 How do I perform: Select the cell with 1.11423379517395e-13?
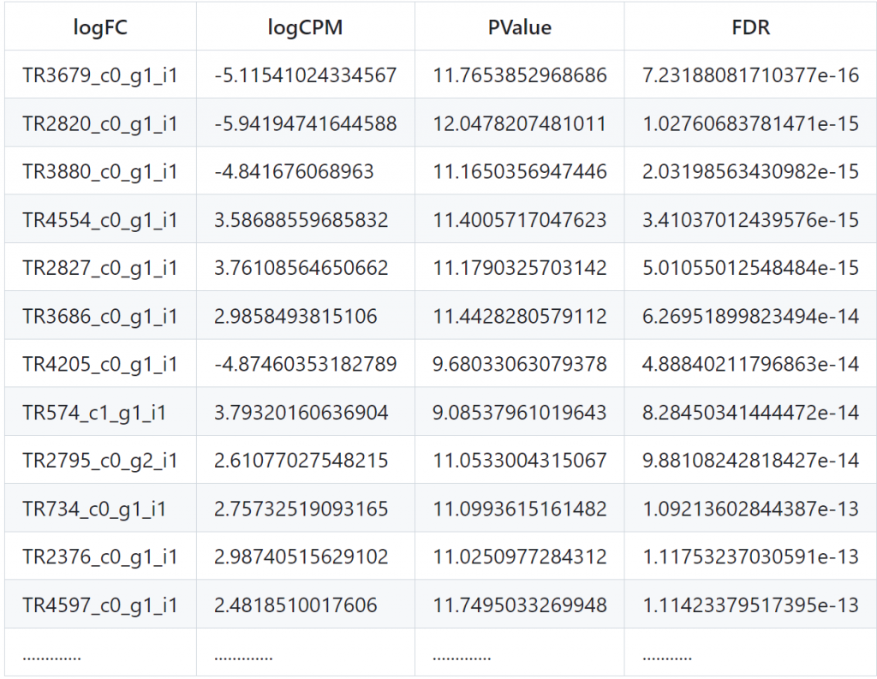[x=750, y=605]
